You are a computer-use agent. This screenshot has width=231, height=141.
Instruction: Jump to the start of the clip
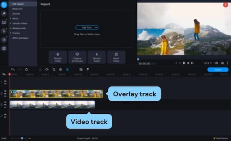[176, 63]
